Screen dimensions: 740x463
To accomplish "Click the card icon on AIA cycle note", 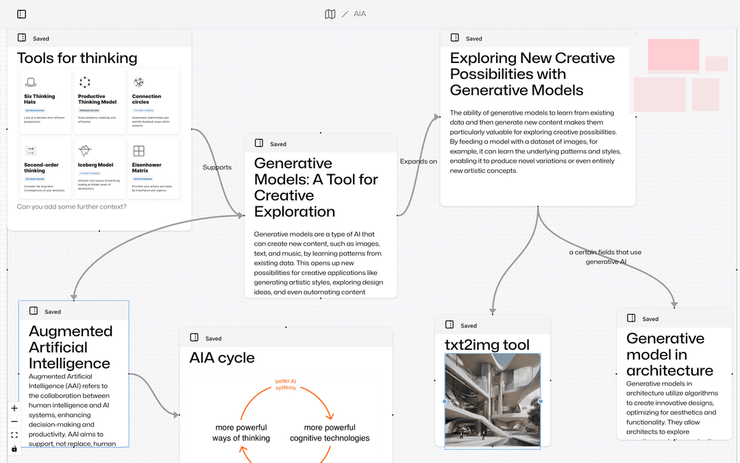I will coord(194,337).
